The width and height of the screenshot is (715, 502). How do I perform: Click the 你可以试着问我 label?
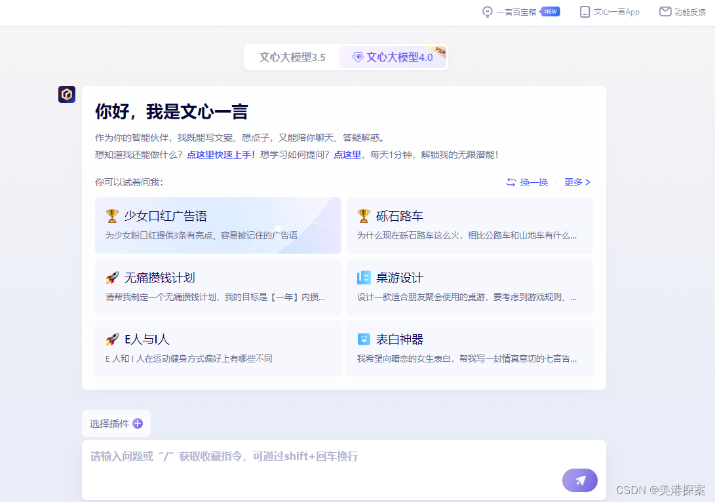pos(129,182)
